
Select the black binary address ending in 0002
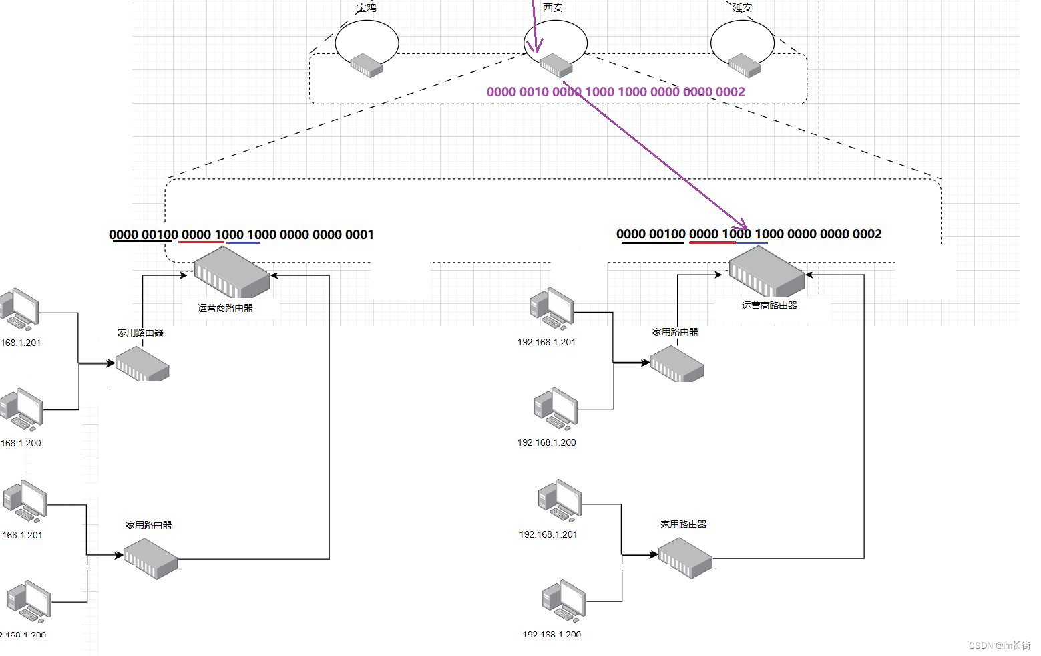(x=749, y=234)
